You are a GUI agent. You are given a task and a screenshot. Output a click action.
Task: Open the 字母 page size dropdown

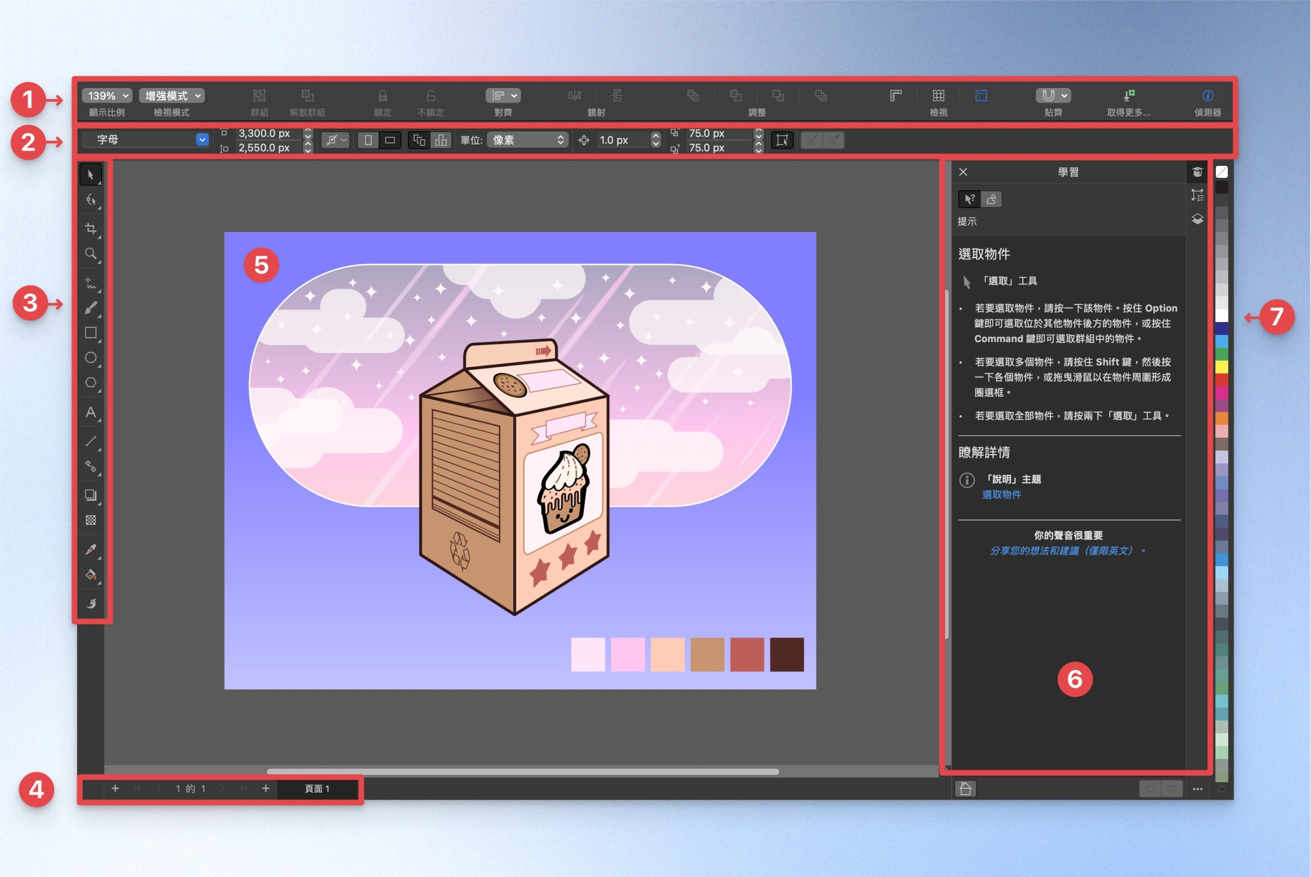click(x=146, y=140)
